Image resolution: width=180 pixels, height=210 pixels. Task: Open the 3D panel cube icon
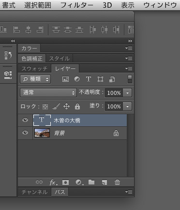coord(8,75)
